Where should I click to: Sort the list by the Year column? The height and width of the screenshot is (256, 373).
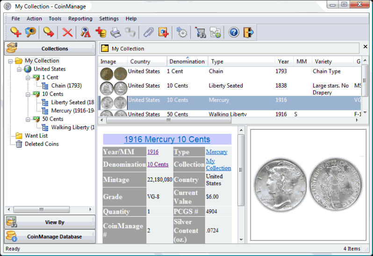284,61
